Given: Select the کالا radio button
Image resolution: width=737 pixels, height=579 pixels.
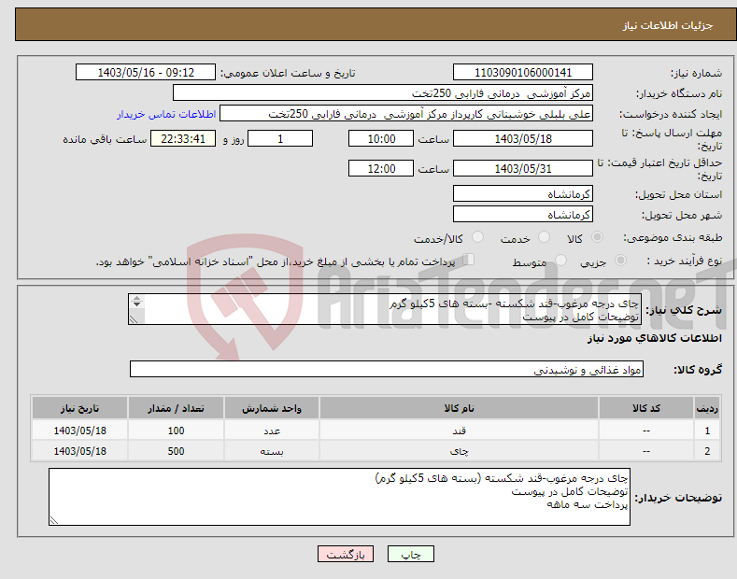Looking at the screenshot, I should pyautogui.click(x=597, y=237).
